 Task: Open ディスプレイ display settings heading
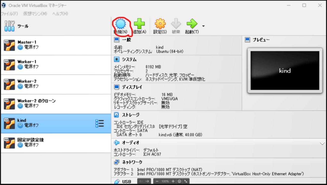tap(132, 87)
